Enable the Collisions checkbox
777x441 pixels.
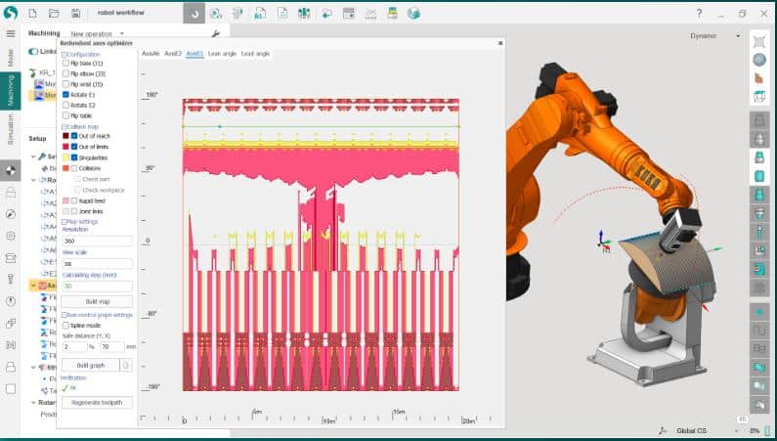coord(74,168)
